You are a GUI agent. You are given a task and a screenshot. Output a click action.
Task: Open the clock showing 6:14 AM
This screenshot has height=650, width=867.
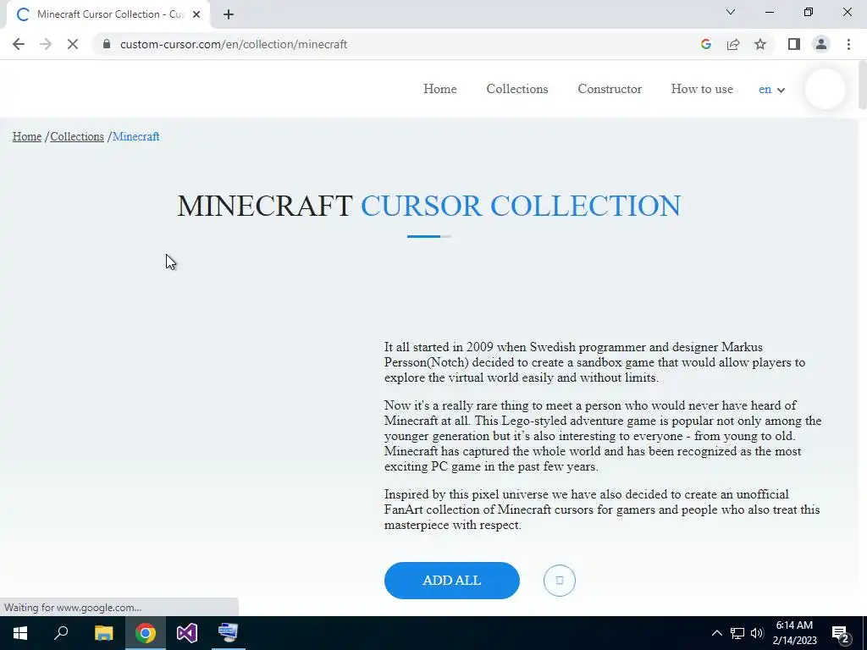(794, 633)
